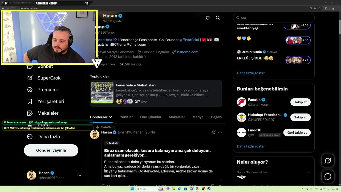Image resolution: width=341 pixels, height=192 pixels.
Task: Click the X Makale label badge
Action: tap(112, 143)
